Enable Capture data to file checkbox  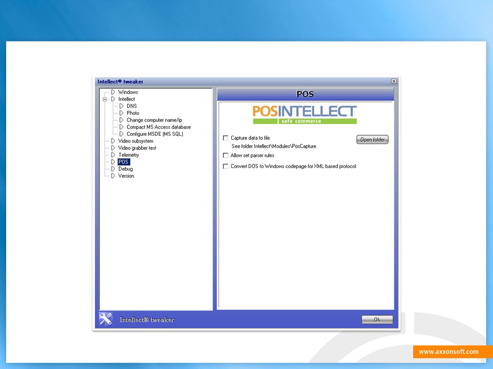click(225, 138)
